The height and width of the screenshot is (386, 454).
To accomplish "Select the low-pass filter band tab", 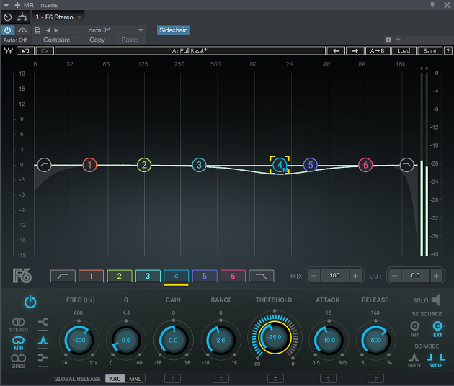I will (262, 276).
